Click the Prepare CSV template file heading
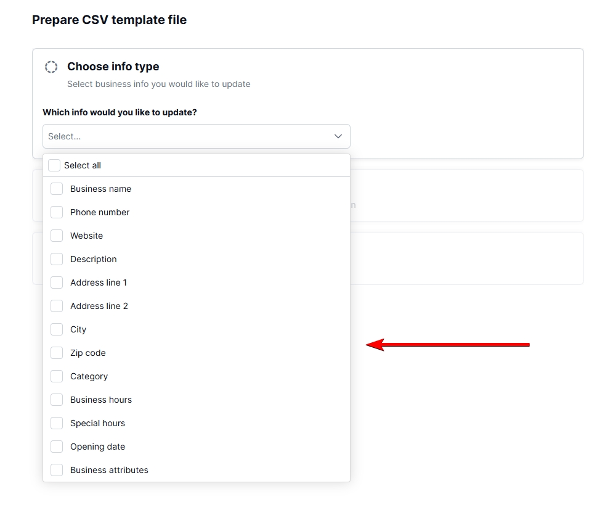 [x=109, y=20]
